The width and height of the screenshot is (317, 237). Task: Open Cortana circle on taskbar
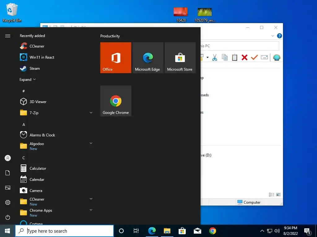[121, 231]
